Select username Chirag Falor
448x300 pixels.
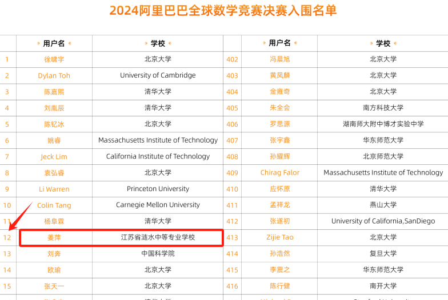[280, 173]
